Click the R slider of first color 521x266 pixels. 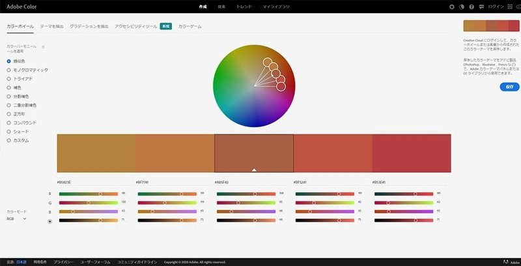pyautogui.click(x=89, y=194)
